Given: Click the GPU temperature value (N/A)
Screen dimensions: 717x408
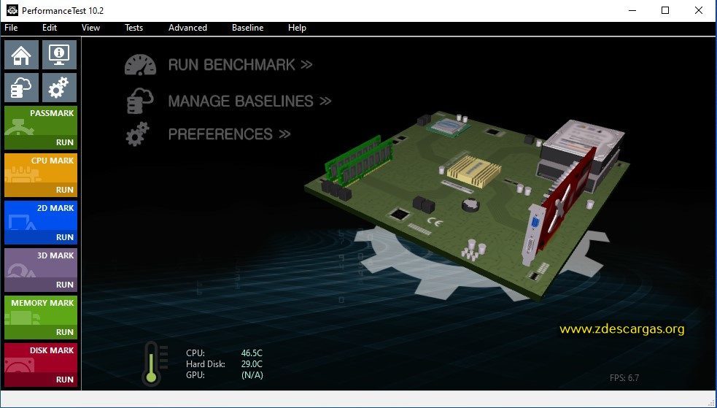Looking at the screenshot, I should pos(252,375).
